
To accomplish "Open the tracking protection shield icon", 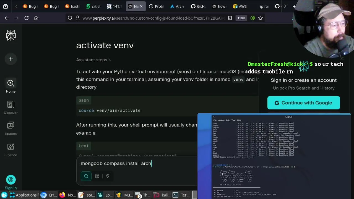I will tap(70, 18).
